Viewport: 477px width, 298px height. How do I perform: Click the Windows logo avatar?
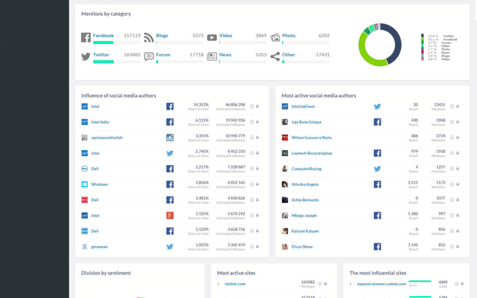click(84, 184)
